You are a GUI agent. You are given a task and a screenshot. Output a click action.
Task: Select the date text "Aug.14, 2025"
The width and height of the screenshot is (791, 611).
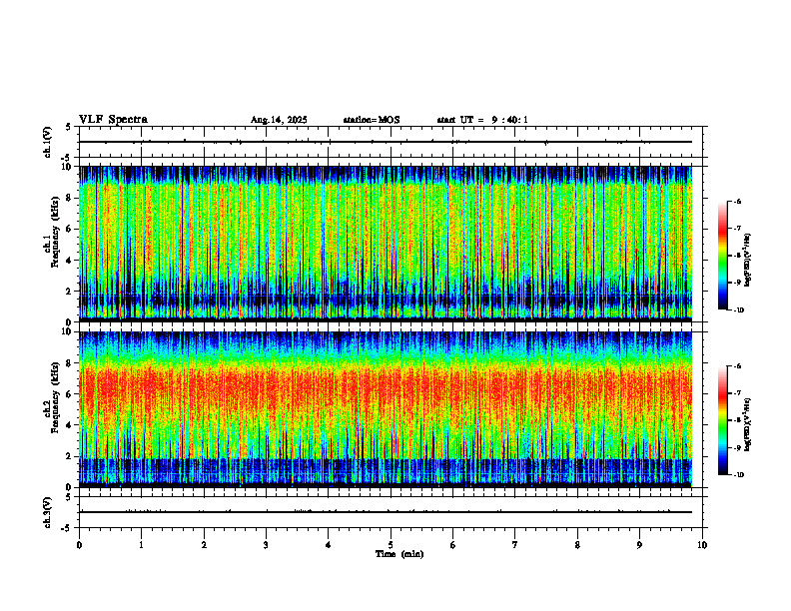(x=279, y=120)
